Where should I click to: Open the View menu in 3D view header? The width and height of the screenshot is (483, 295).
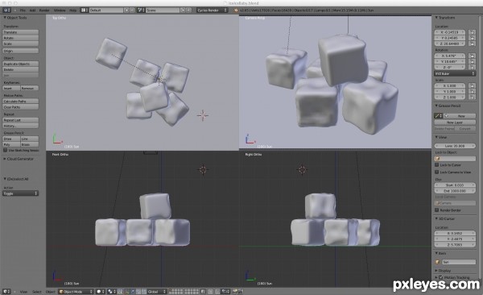[x=23, y=291]
